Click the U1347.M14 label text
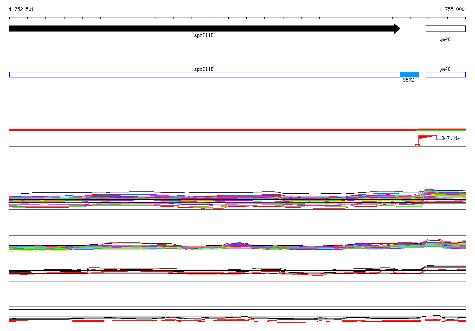This screenshot has height=331, width=475. (448, 139)
